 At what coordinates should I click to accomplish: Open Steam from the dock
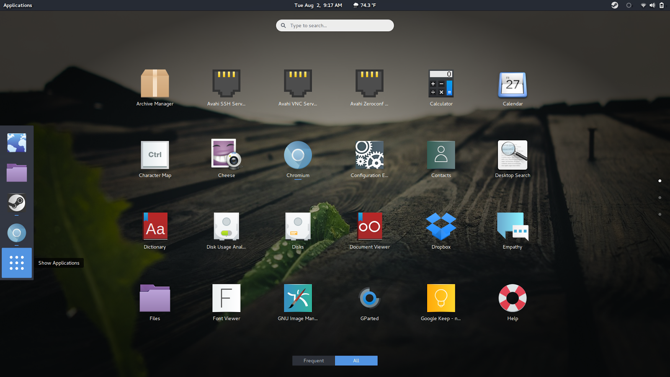pyautogui.click(x=16, y=203)
